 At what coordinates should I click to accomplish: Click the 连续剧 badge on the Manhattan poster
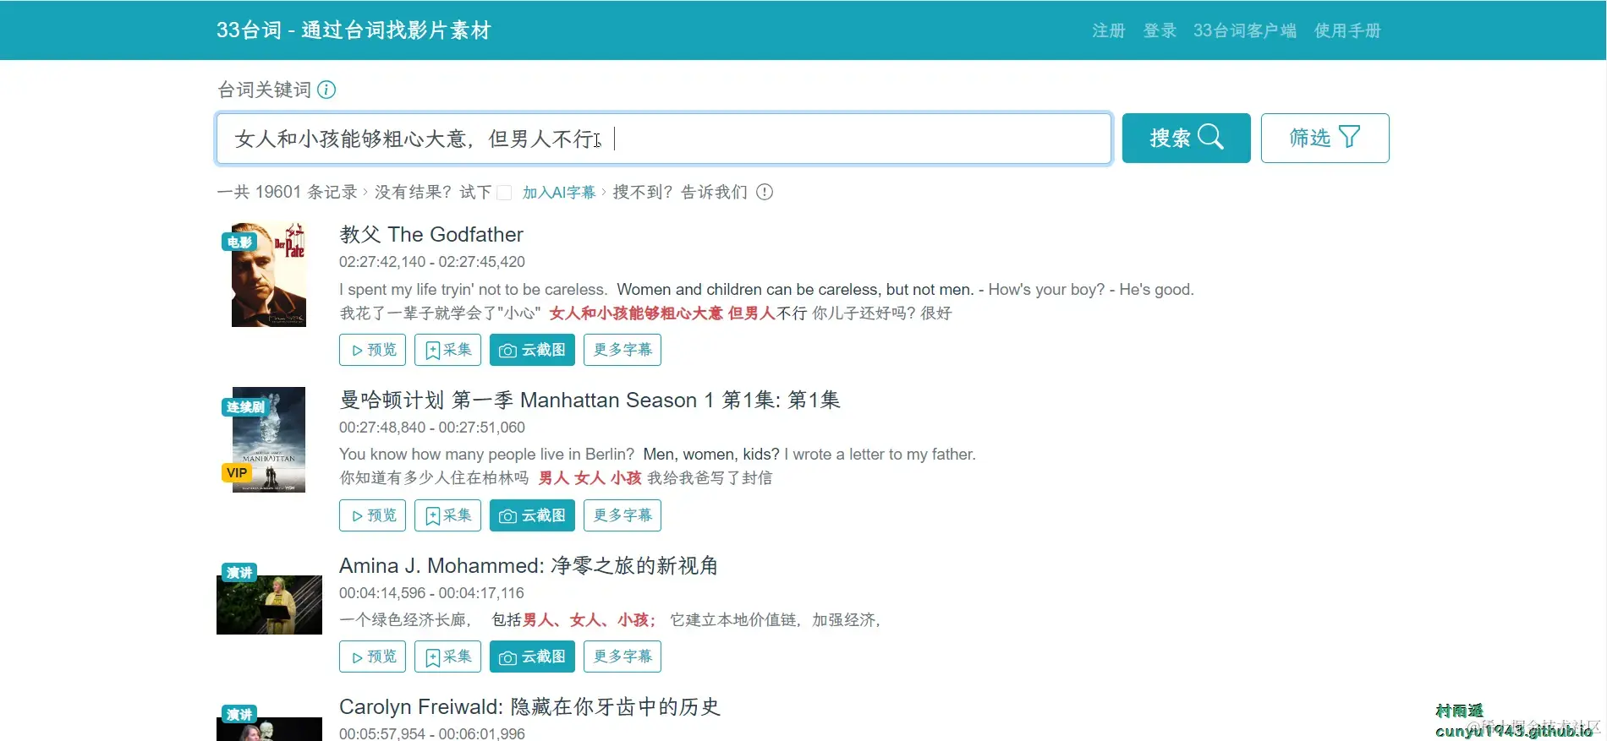coord(245,407)
